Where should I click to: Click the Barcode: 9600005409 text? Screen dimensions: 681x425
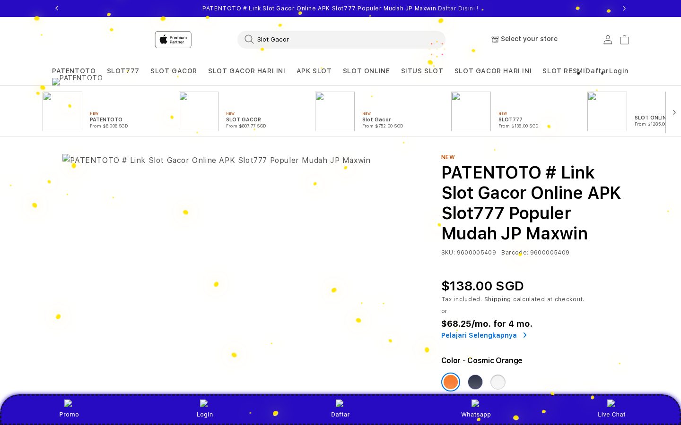(535, 253)
